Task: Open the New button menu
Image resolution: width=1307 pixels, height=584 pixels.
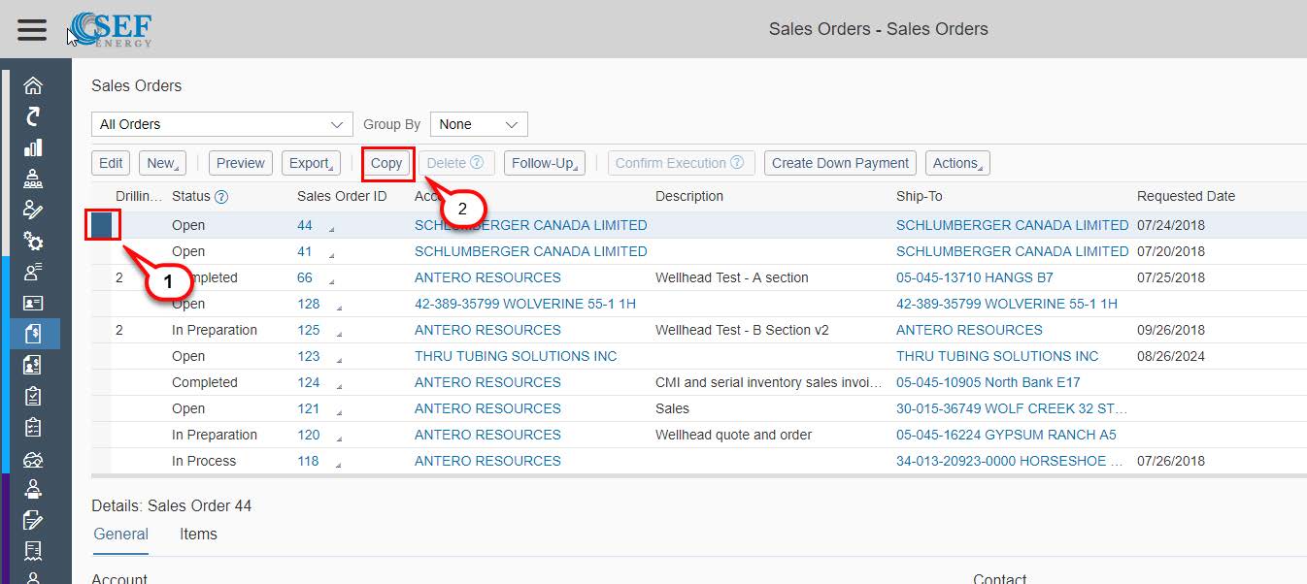Action: (162, 163)
